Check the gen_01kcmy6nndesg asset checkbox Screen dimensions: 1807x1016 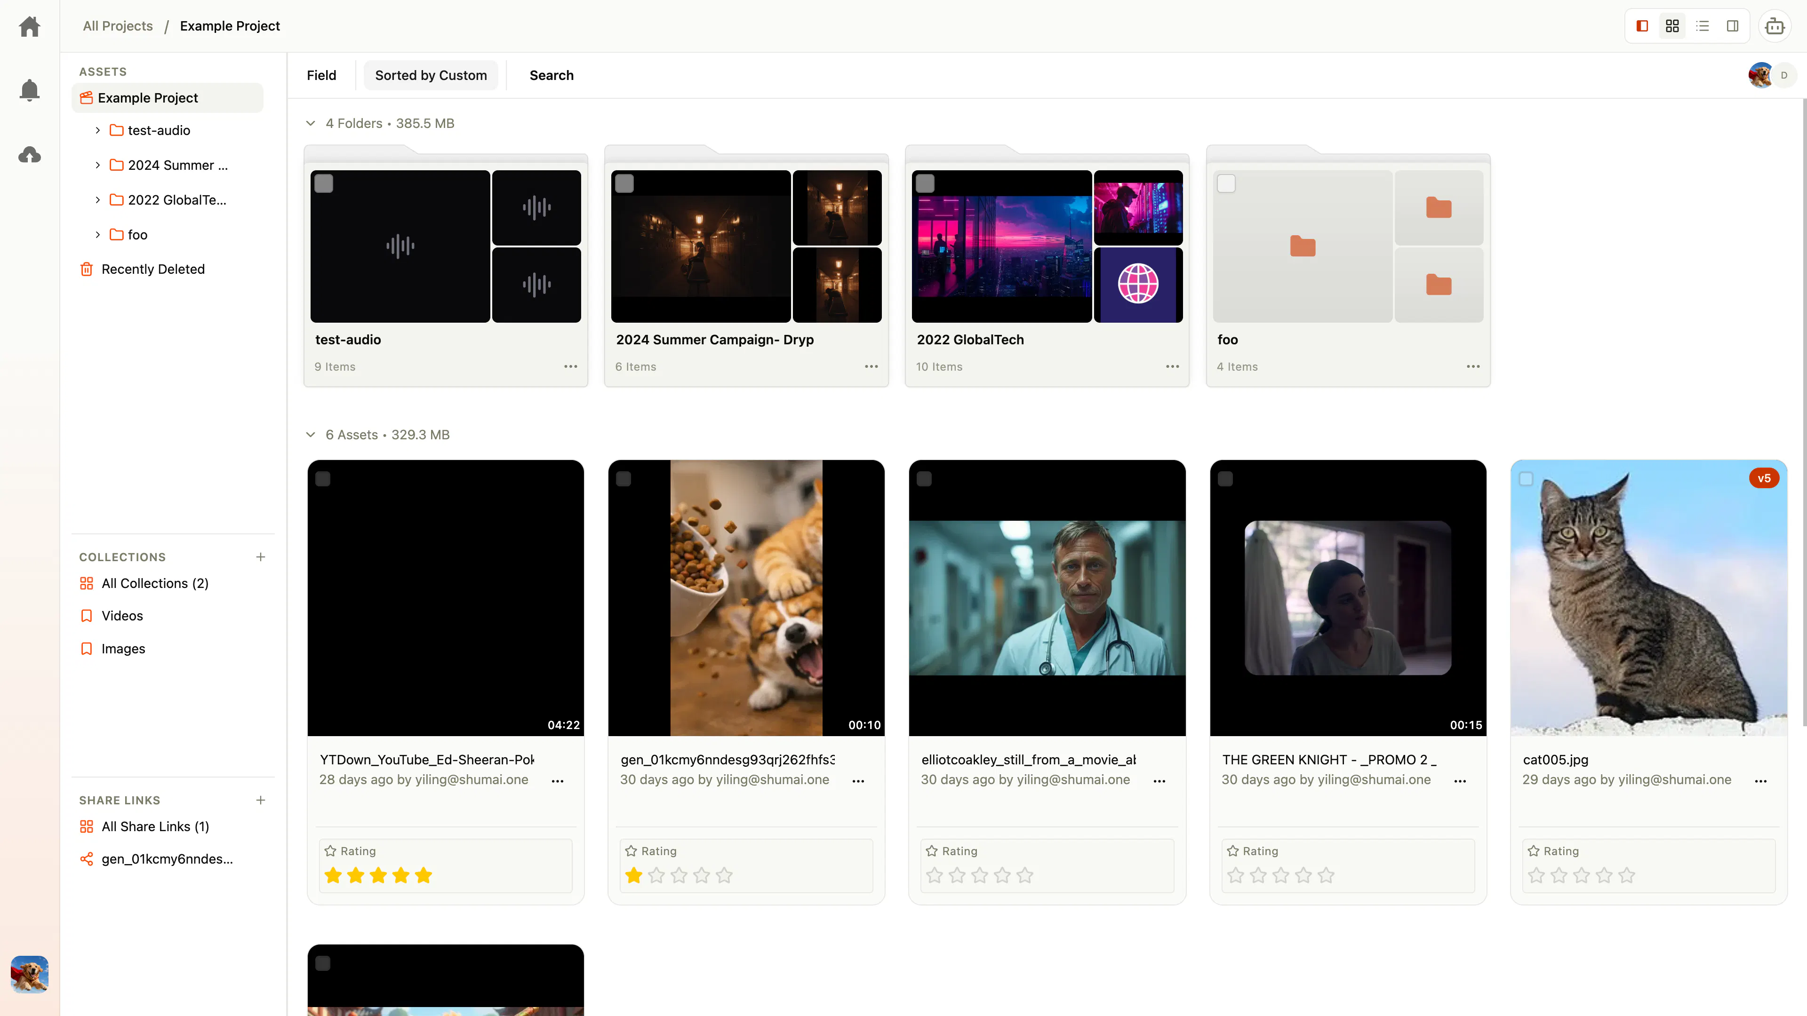coord(624,479)
